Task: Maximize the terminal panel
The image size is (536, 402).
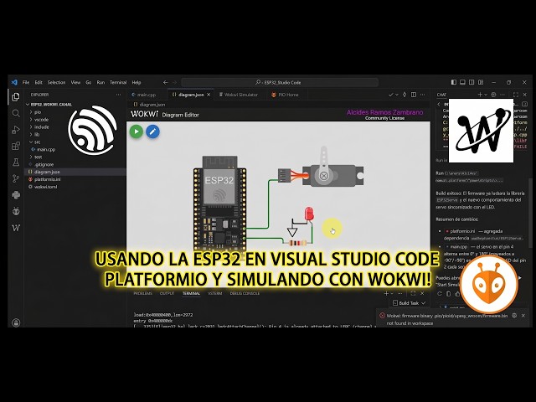Action: 413,293
